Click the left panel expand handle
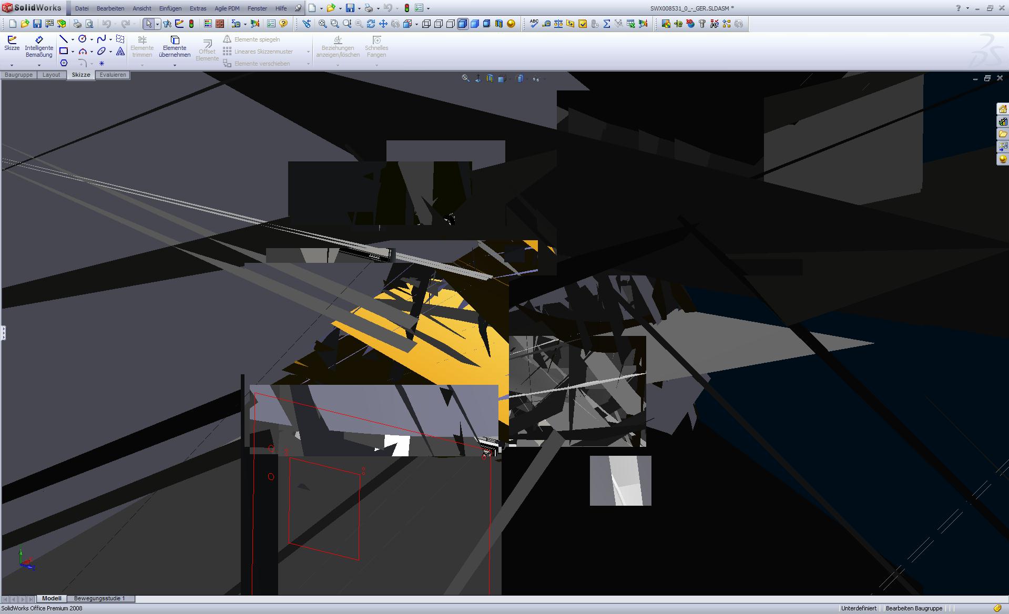The image size is (1009, 614). point(3,333)
